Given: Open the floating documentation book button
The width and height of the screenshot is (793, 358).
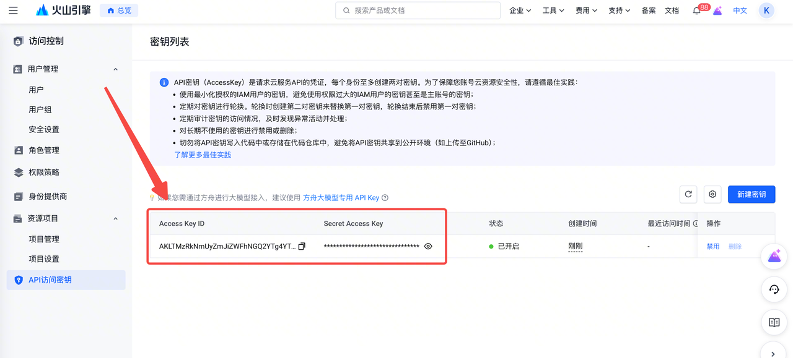Looking at the screenshot, I should pyautogui.click(x=774, y=322).
